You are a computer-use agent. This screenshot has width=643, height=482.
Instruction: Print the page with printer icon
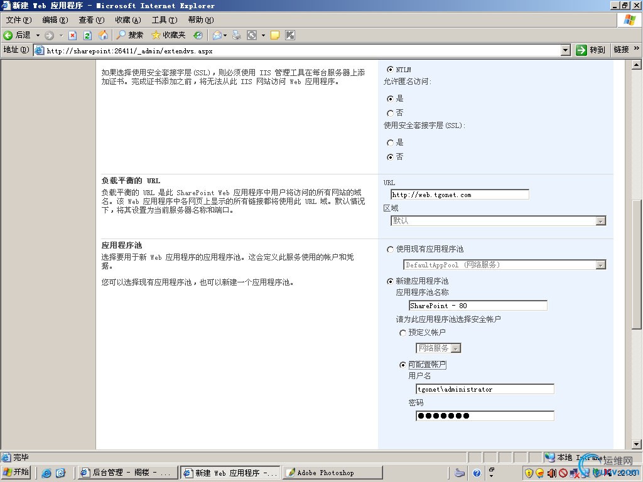point(237,36)
